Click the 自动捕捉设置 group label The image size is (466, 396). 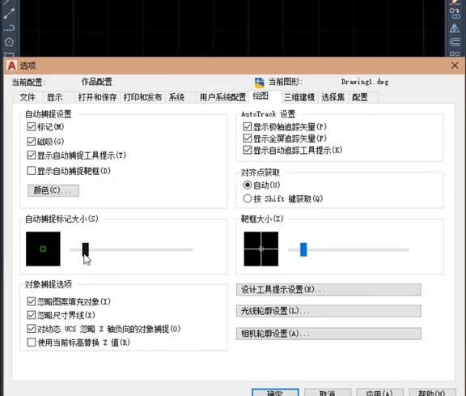coord(49,114)
